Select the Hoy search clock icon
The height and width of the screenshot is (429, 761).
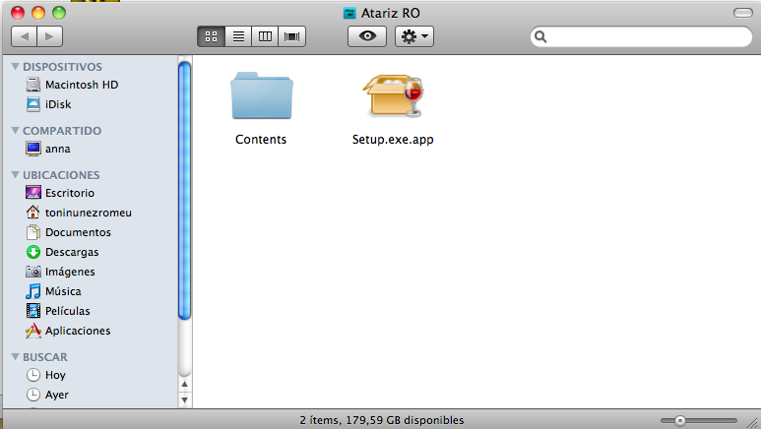pyautogui.click(x=33, y=375)
